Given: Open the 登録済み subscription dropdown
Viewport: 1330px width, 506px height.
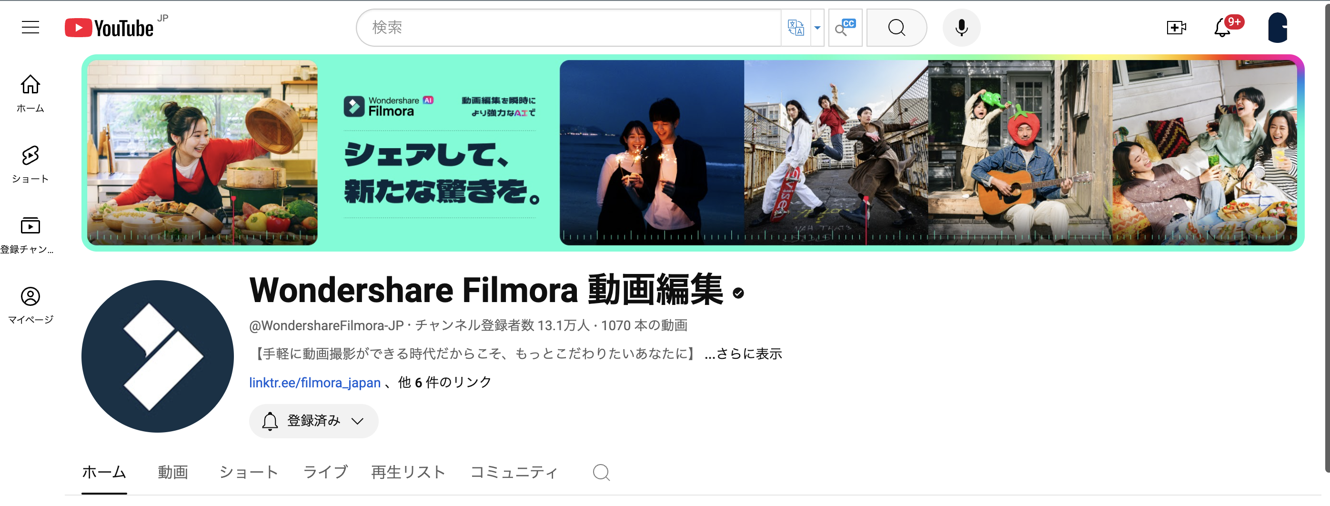Looking at the screenshot, I should pos(314,421).
